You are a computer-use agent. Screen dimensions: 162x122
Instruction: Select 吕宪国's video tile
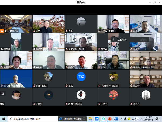click(16, 78)
